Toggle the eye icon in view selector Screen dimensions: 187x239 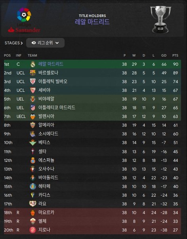pos(34,43)
